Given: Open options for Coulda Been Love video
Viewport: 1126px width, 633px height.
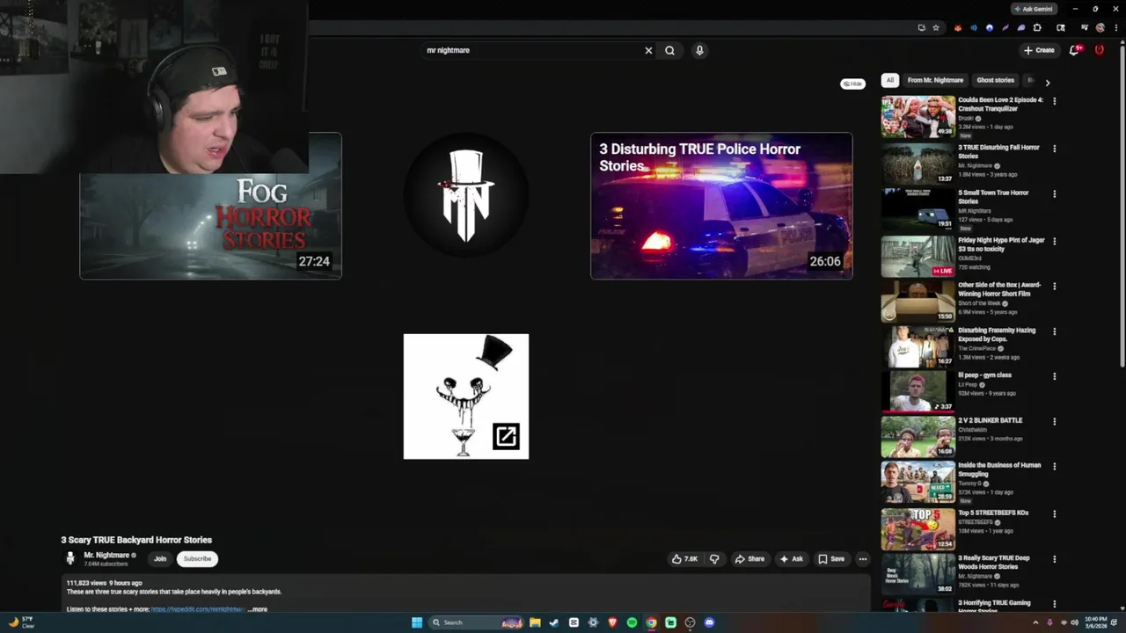Looking at the screenshot, I should click(1054, 101).
